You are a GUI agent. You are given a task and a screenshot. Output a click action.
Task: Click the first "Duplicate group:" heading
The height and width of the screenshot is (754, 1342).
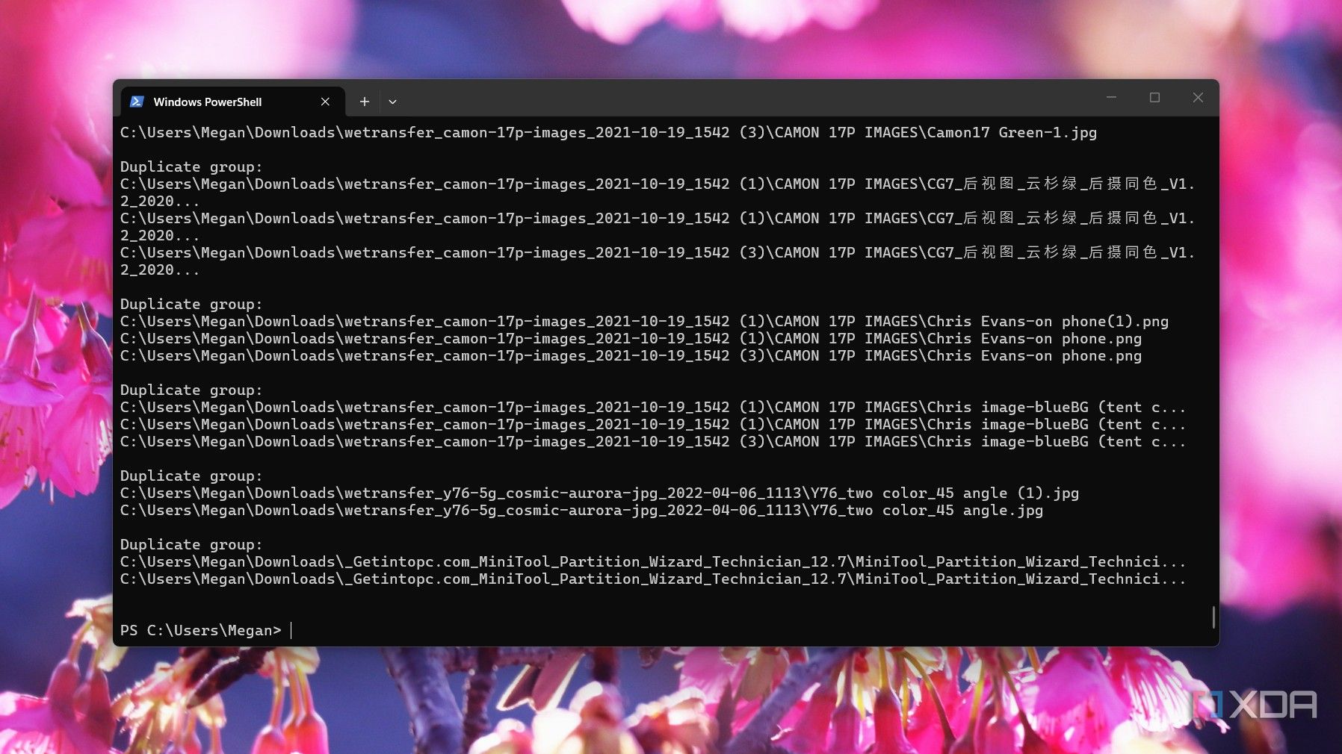coord(191,167)
